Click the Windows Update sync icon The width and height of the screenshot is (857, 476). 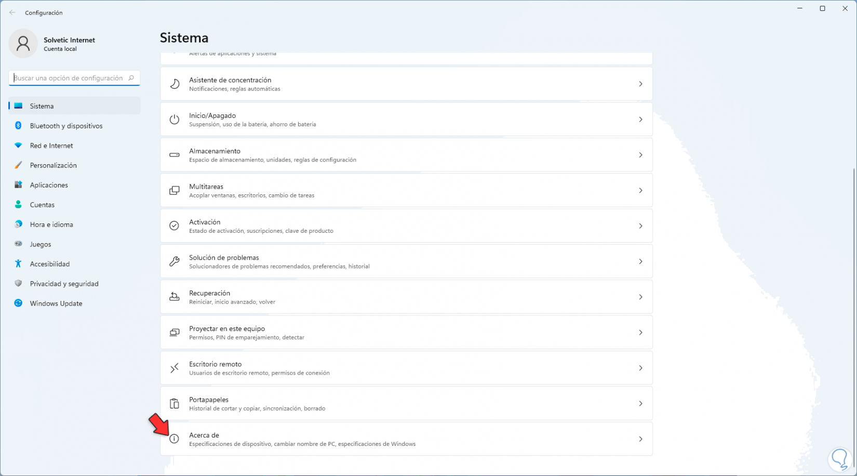[18, 303]
